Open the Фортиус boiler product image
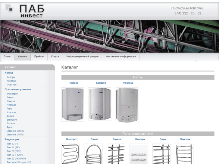The height and width of the screenshot is (164, 219). (127, 105)
